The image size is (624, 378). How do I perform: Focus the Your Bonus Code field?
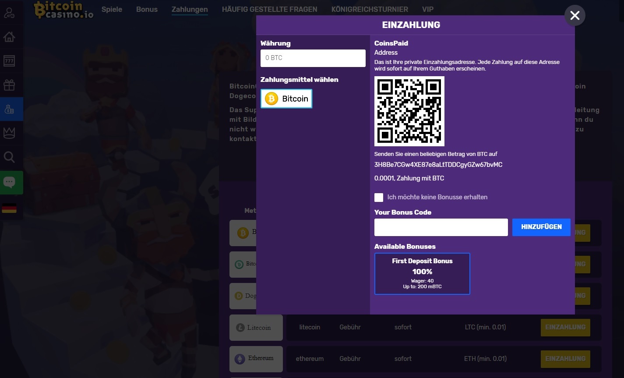[x=441, y=227]
